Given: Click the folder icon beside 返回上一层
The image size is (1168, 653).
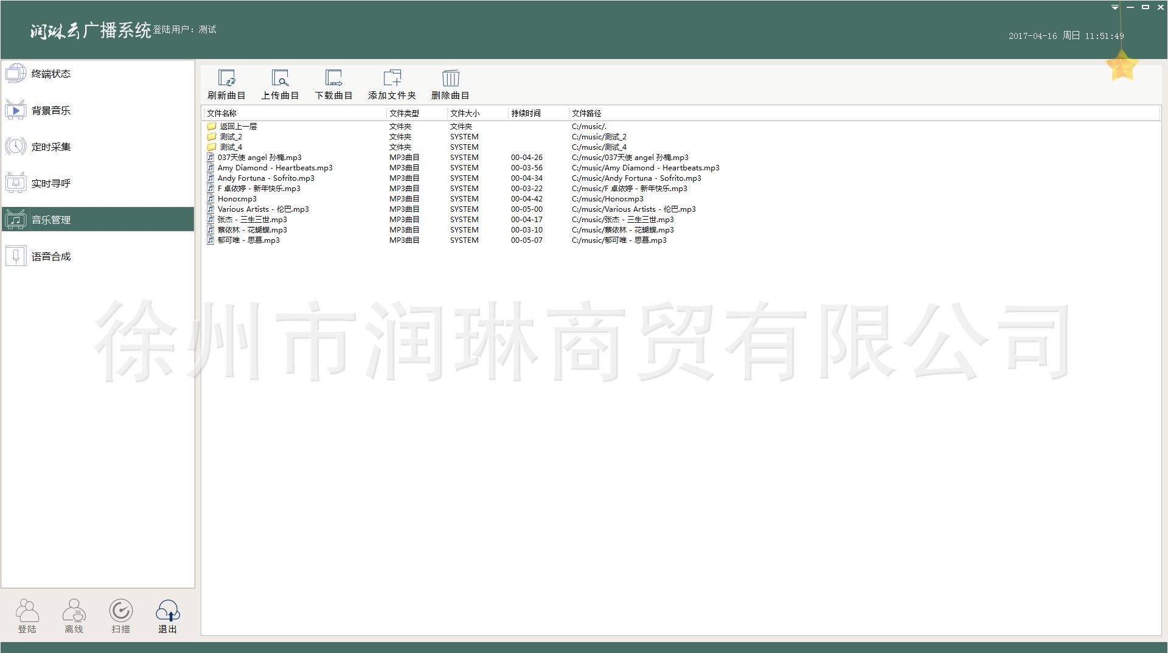Looking at the screenshot, I should 212,127.
